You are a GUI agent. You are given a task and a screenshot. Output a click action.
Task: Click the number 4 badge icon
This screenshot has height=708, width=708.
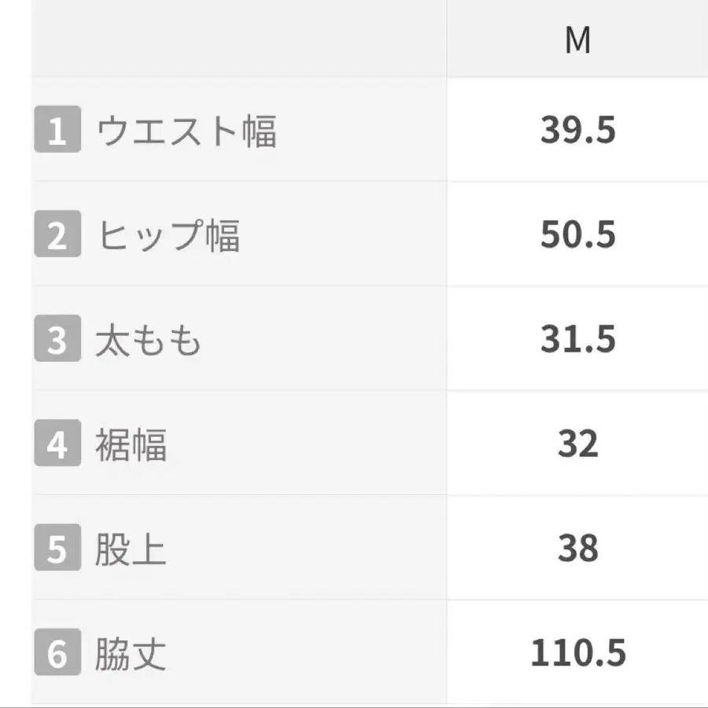tap(57, 442)
